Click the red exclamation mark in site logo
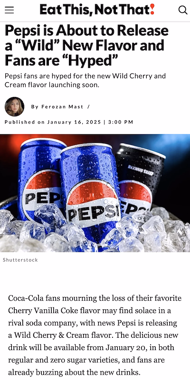 [x=152, y=9]
